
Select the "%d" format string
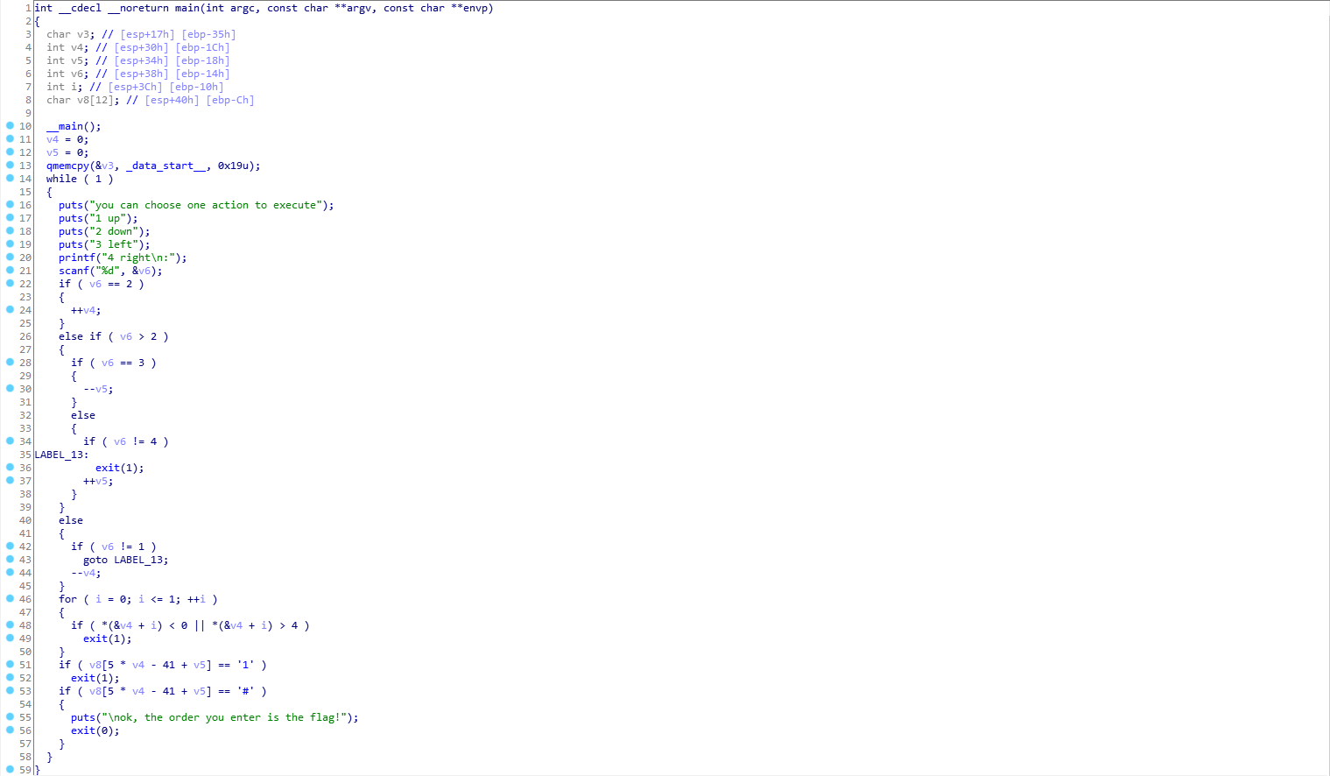(x=108, y=271)
